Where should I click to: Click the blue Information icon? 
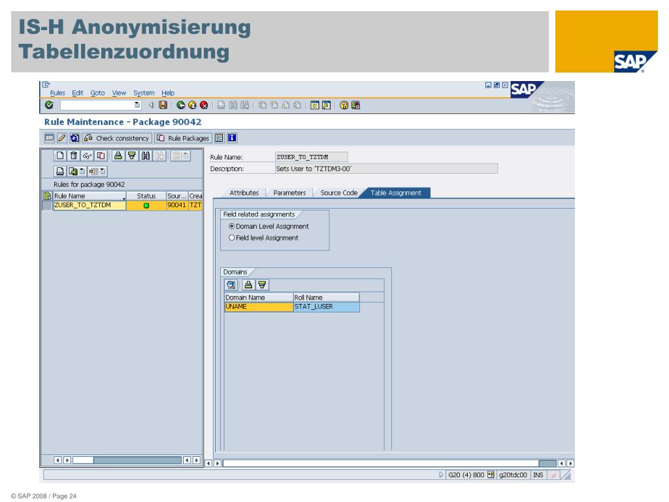click(x=232, y=138)
